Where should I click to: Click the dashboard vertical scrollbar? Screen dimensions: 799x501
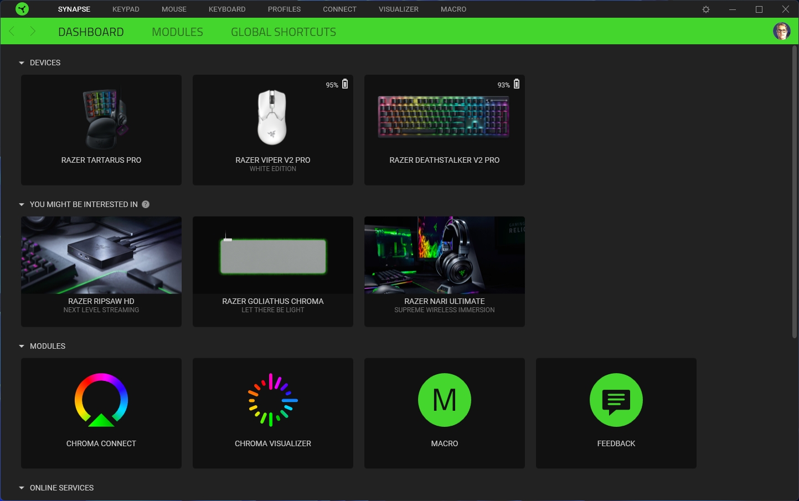(795, 192)
